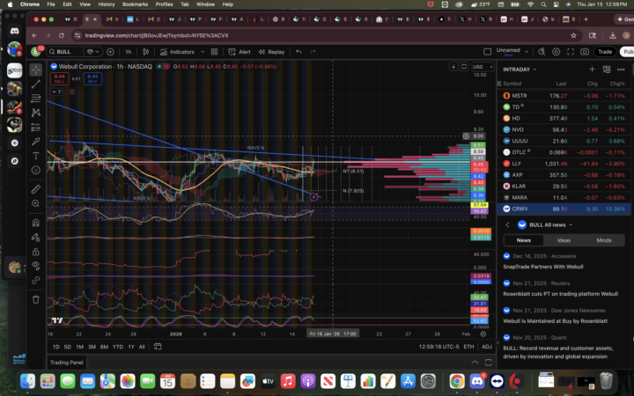634x396 pixels.
Task: Switch to the Ideas tab
Action: 564,240
